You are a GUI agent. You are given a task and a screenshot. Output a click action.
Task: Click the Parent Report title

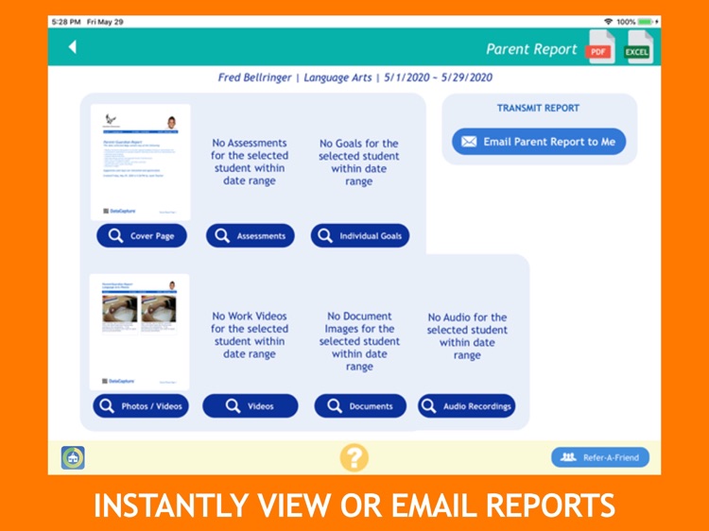(x=531, y=49)
